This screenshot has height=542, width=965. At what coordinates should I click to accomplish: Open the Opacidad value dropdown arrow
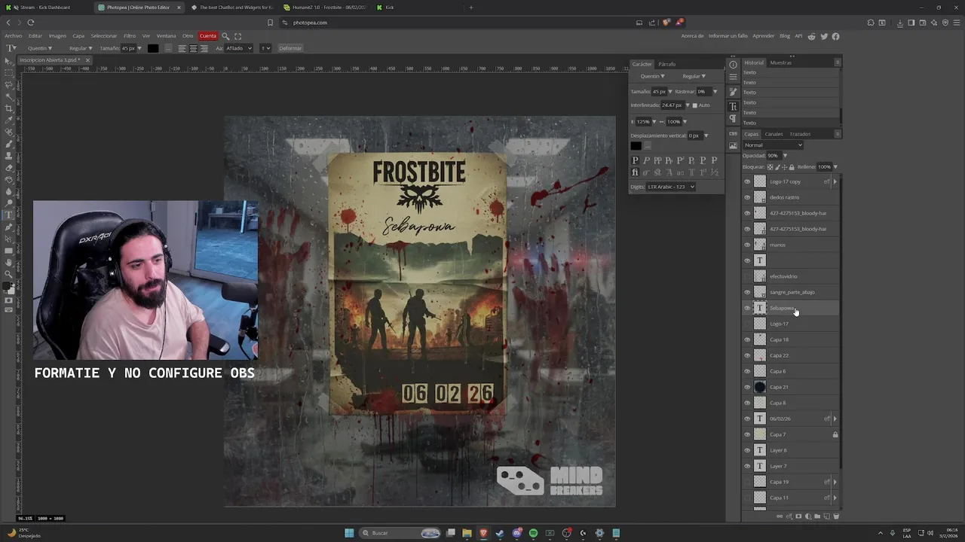tap(785, 156)
